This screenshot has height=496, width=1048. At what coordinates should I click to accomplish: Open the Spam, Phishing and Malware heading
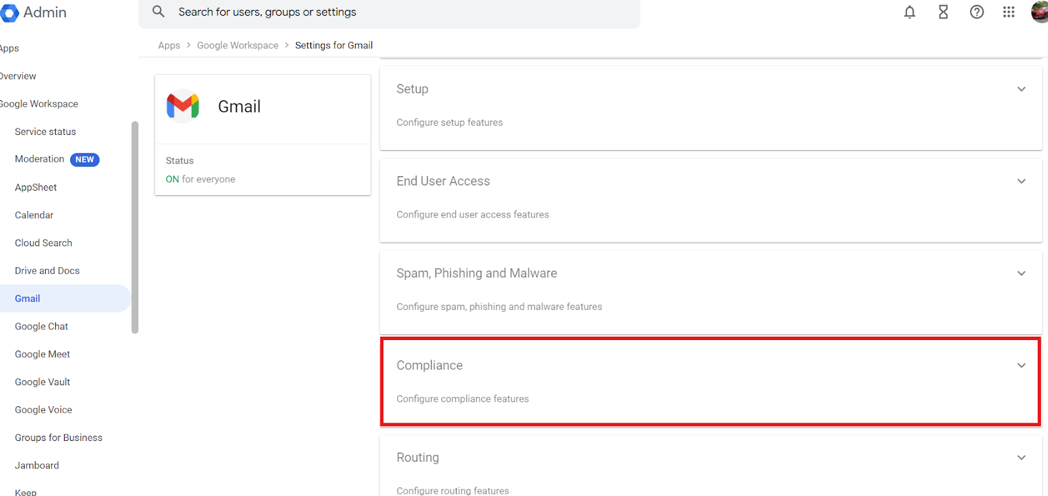pos(476,273)
